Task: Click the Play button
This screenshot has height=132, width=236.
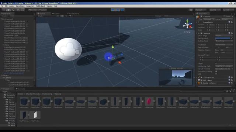Action: click(113, 10)
